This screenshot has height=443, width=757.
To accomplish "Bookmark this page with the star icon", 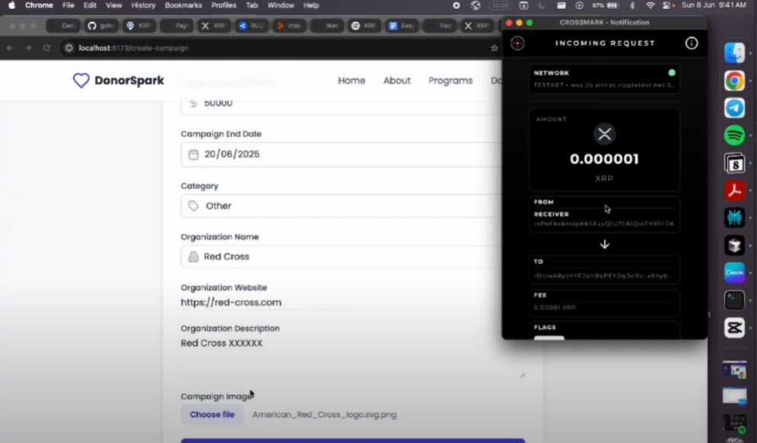I will 494,48.
